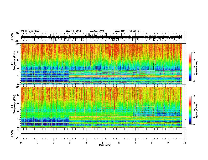Click the "-5" label on ch.1 colorbar
This screenshot has width=208, height=160.
(x=194, y=67)
